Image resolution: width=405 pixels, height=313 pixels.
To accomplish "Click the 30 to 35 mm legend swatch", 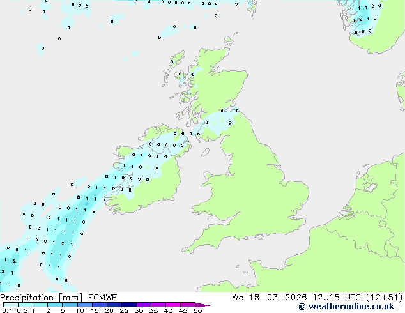I will 143,305.
